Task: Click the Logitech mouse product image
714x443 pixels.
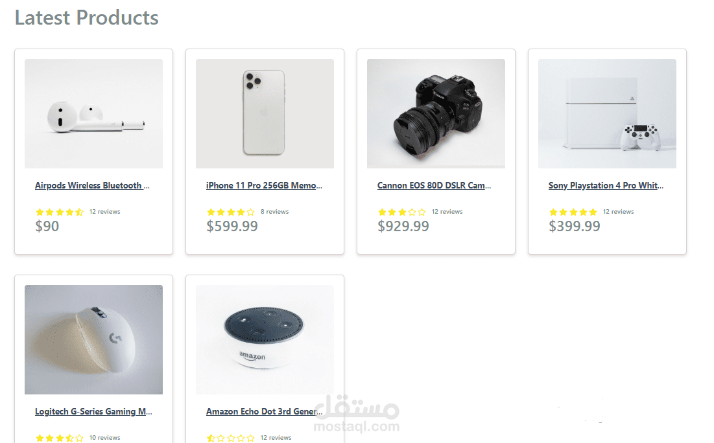Action: pos(93,339)
